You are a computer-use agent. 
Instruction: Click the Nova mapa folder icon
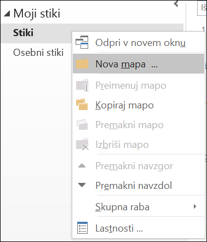click(82, 64)
